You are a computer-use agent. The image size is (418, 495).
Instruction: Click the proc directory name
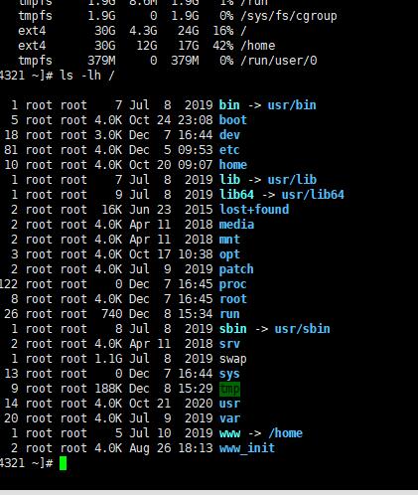point(233,284)
